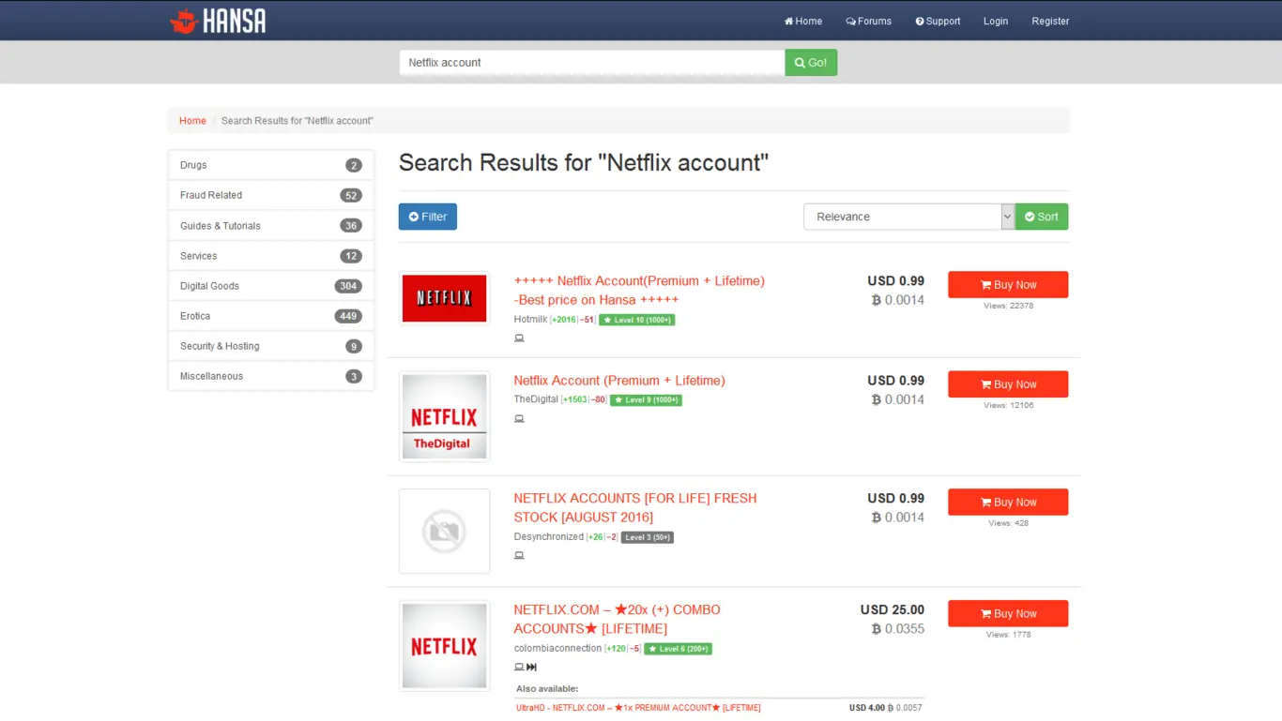Click the 449 count badge next to Erotica

tap(348, 316)
